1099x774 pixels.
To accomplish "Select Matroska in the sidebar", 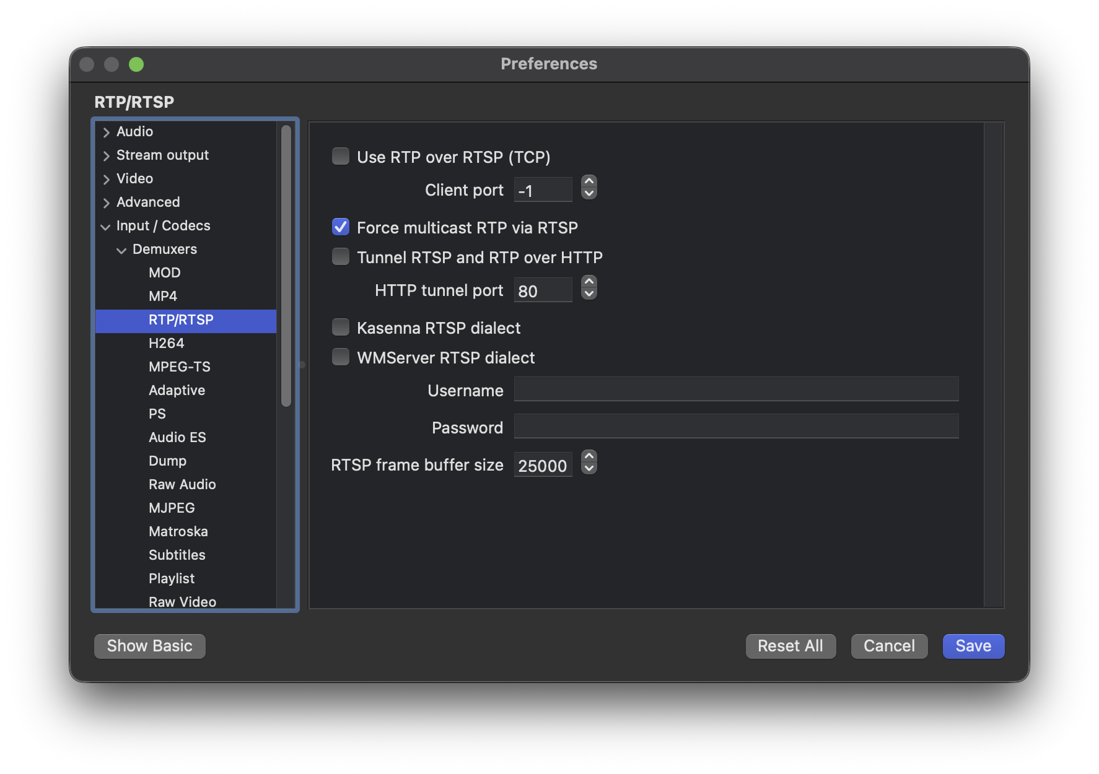I will (x=178, y=531).
